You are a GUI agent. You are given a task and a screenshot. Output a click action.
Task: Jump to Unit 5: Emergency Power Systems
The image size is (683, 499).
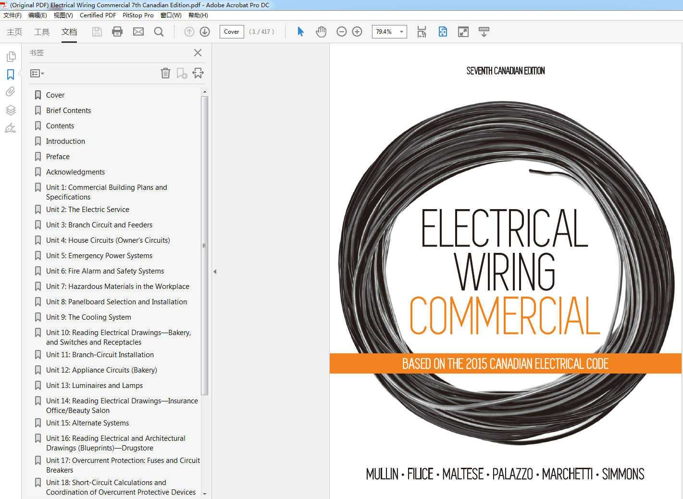coord(99,256)
